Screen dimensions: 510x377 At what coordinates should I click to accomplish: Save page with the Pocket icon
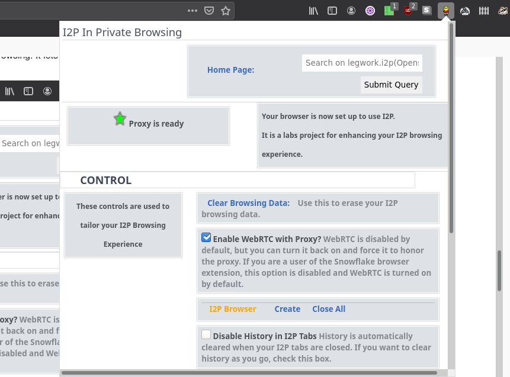tap(209, 11)
